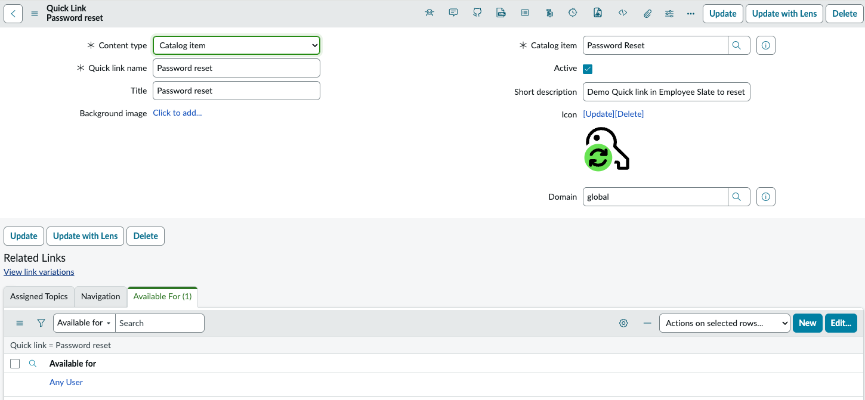The width and height of the screenshot is (865, 400).
Task: Click the code brackets icon
Action: point(623,13)
